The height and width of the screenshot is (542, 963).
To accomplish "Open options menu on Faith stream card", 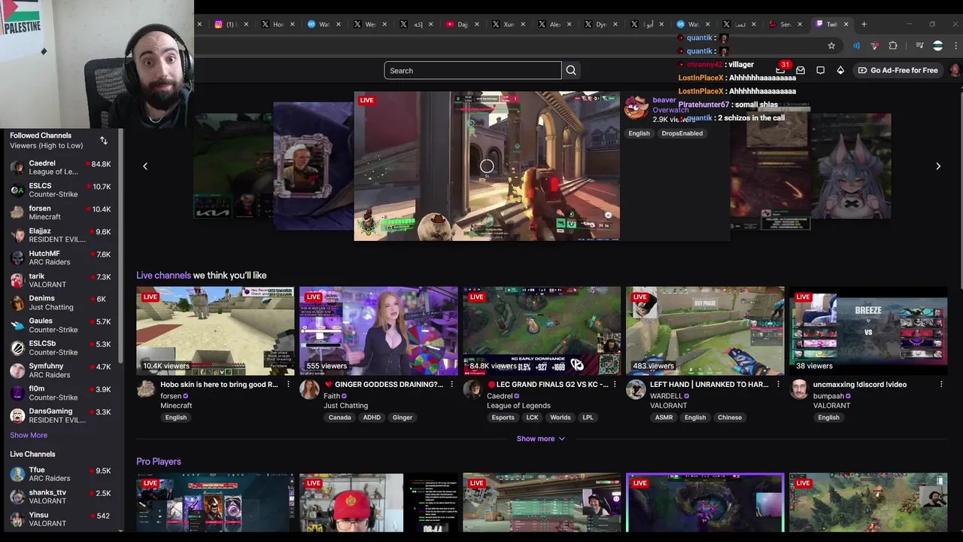I will click(451, 385).
